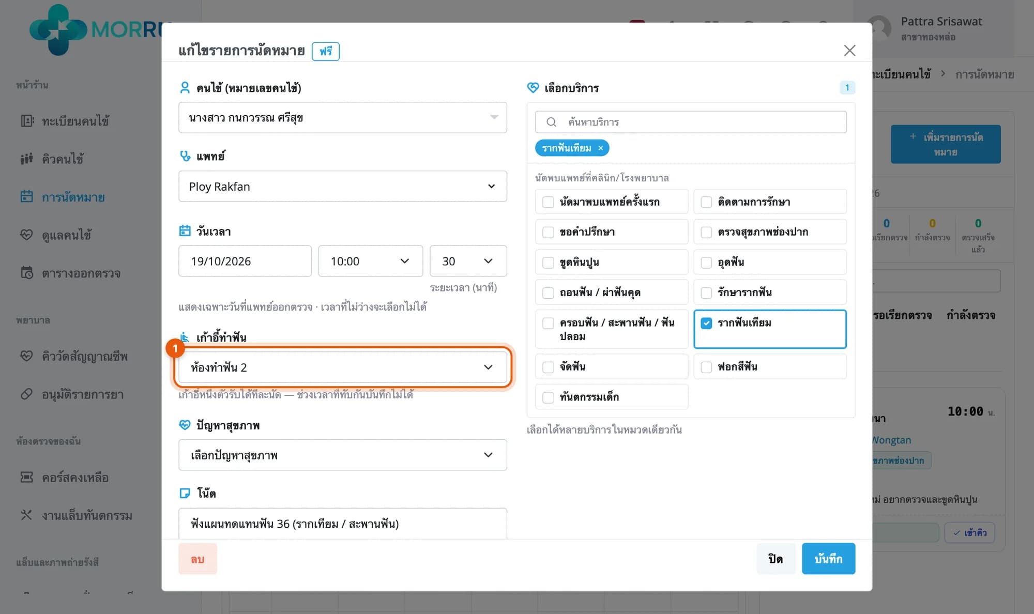Click the patient person icon beside คนไข้
The width and height of the screenshot is (1034, 614).
point(185,88)
